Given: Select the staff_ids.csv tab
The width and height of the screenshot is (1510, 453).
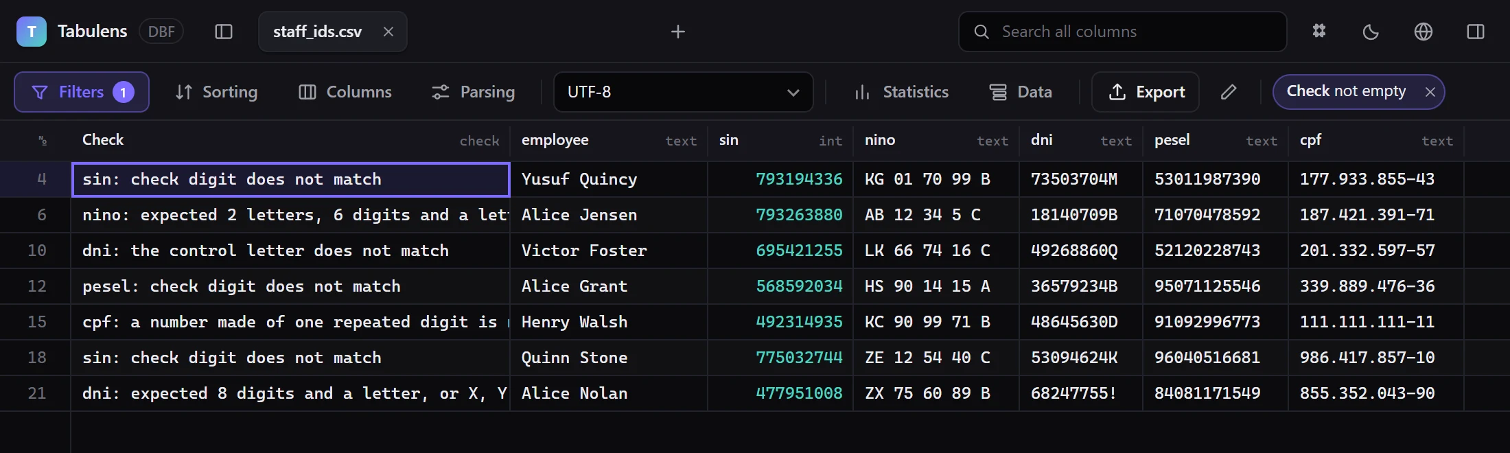Looking at the screenshot, I should [333, 32].
